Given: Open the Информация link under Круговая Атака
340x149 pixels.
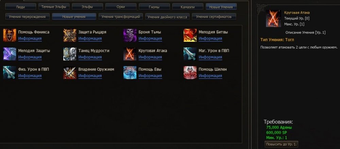Looking at the screenshot, I should (x=150, y=57).
